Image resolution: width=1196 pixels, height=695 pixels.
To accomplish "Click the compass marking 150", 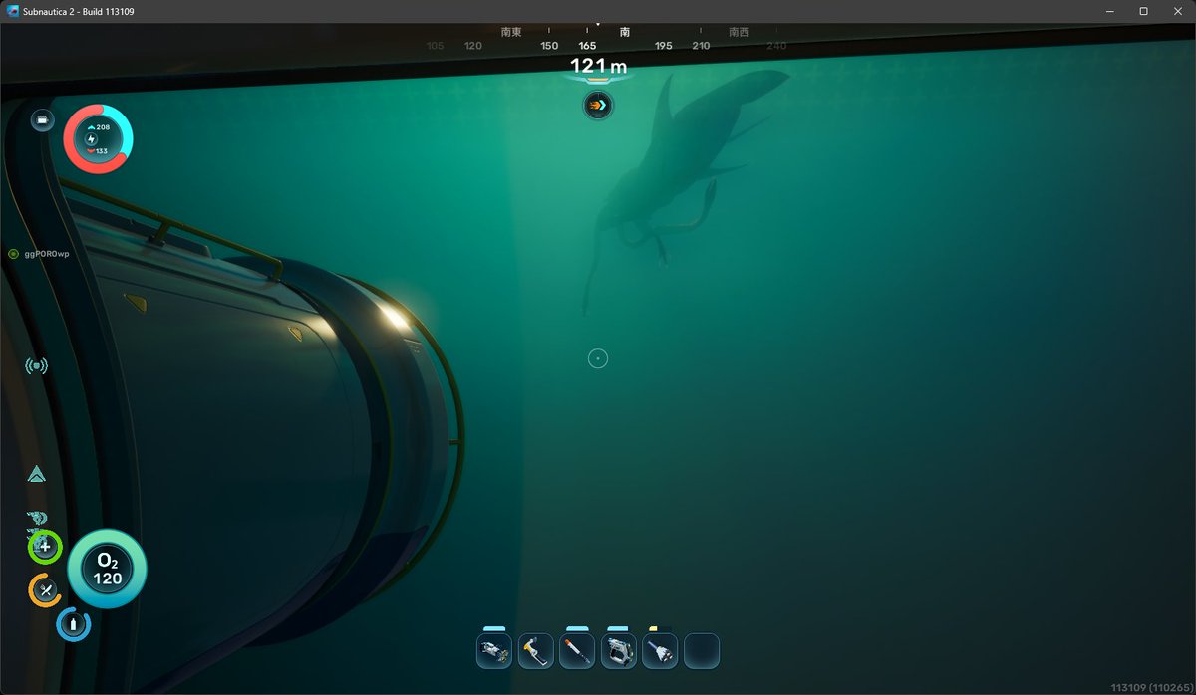I will pos(549,46).
